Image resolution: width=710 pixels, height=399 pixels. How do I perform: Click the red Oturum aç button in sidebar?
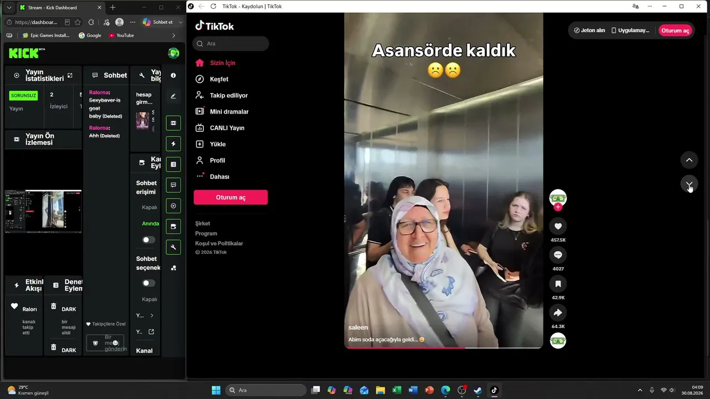[231, 197]
